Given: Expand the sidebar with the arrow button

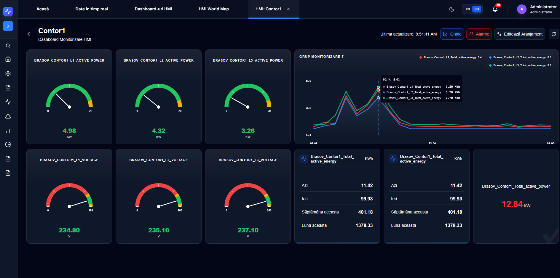Looking at the screenshot, I should (x=8, y=26).
